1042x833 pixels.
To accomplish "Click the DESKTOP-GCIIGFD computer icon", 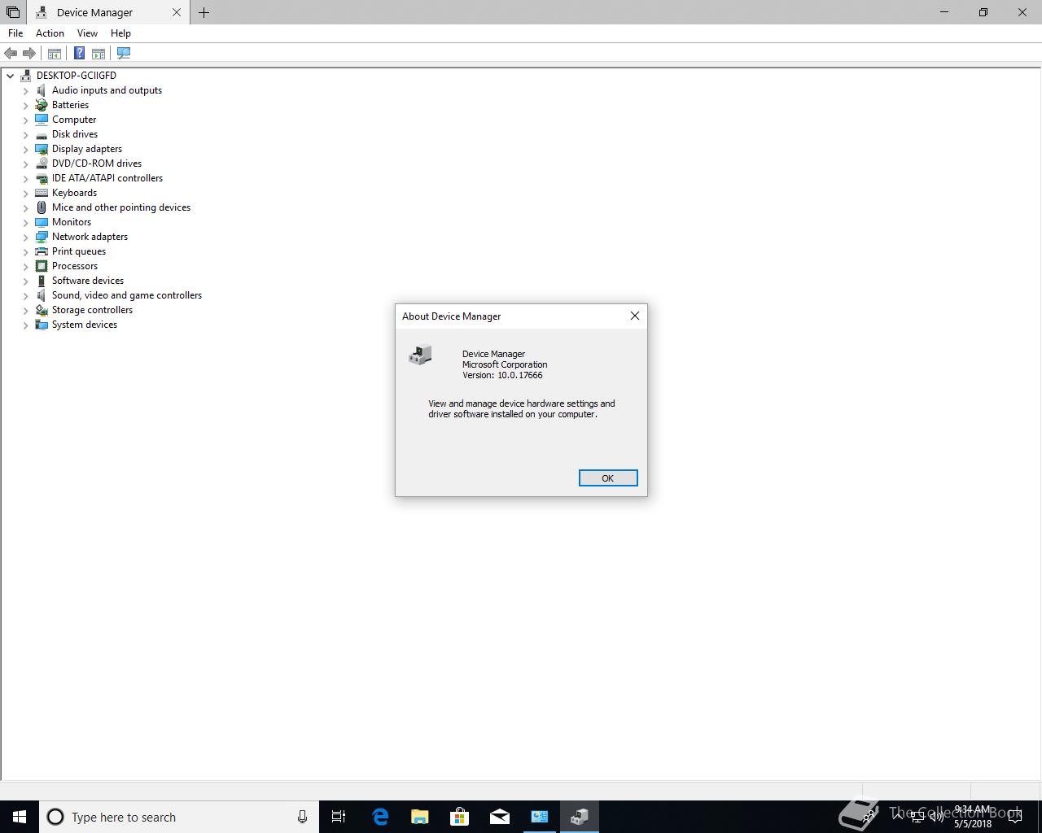I will [26, 76].
